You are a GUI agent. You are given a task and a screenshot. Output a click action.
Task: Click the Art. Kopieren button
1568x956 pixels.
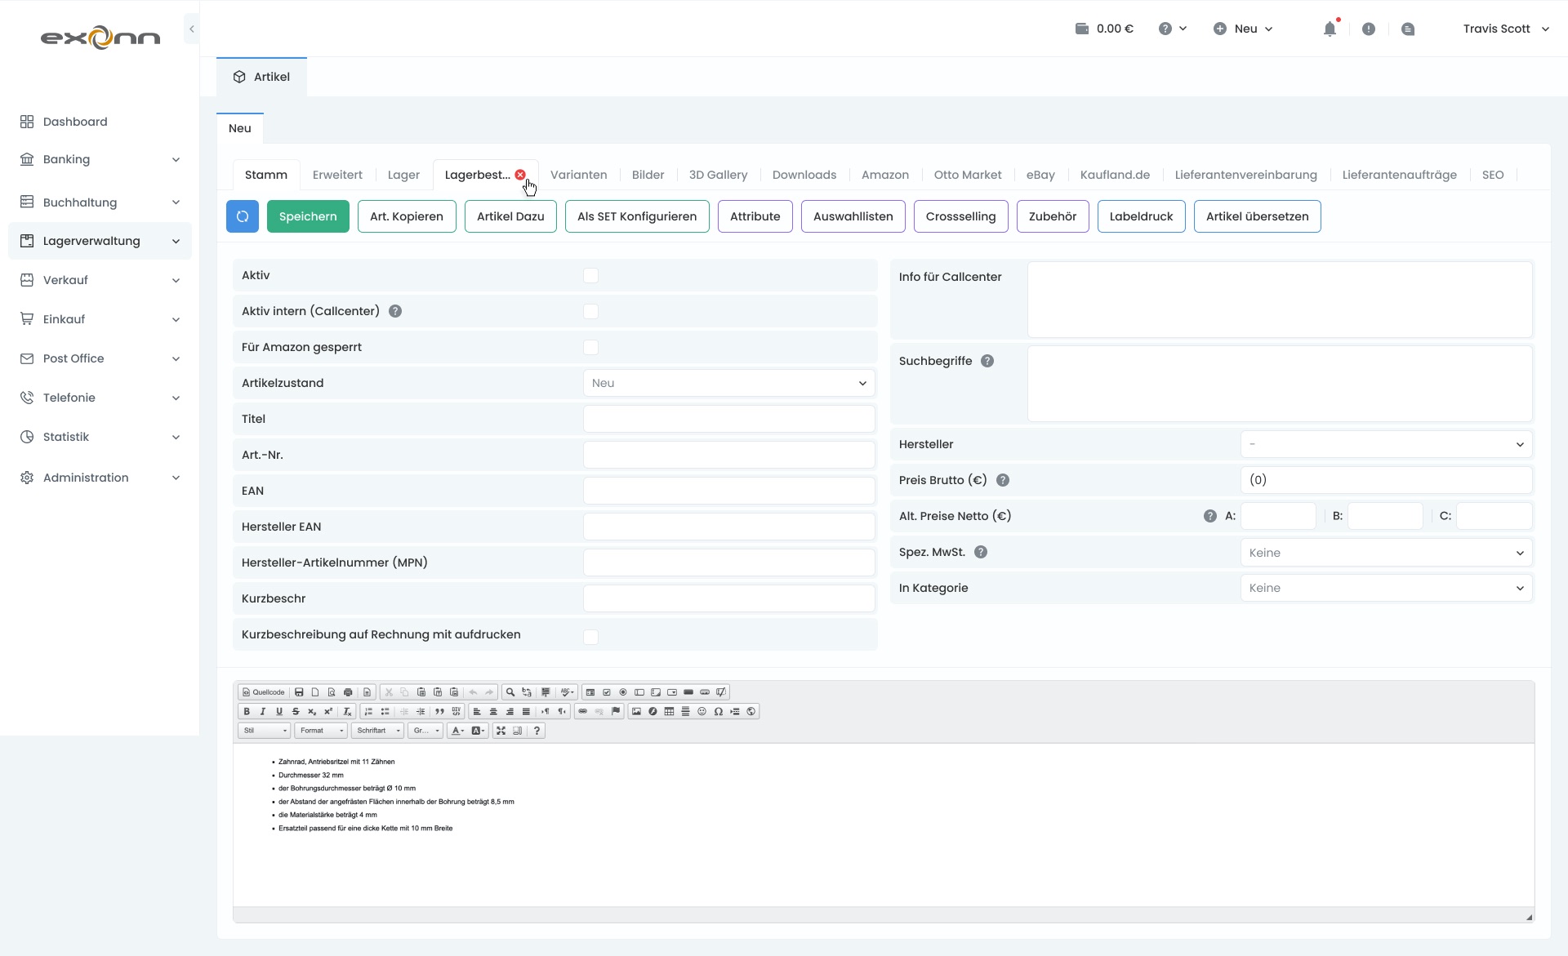pos(407,216)
